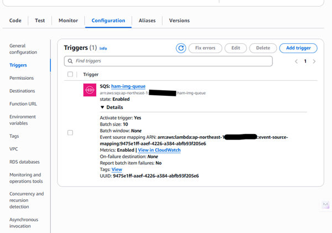Viewport: 332px width, 233px height.
Task: Open VPC settings in sidebar
Action: pyautogui.click(x=14, y=149)
